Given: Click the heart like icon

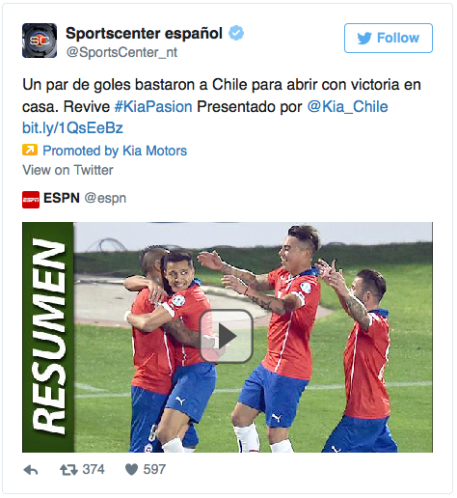Looking at the screenshot, I should [x=131, y=470].
